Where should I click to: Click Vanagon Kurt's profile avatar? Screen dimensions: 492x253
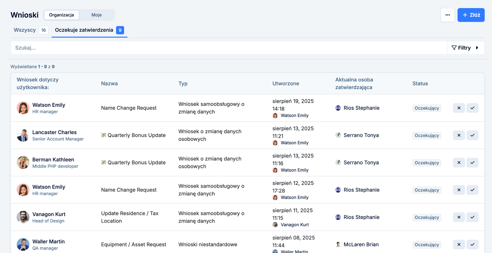[23, 217]
